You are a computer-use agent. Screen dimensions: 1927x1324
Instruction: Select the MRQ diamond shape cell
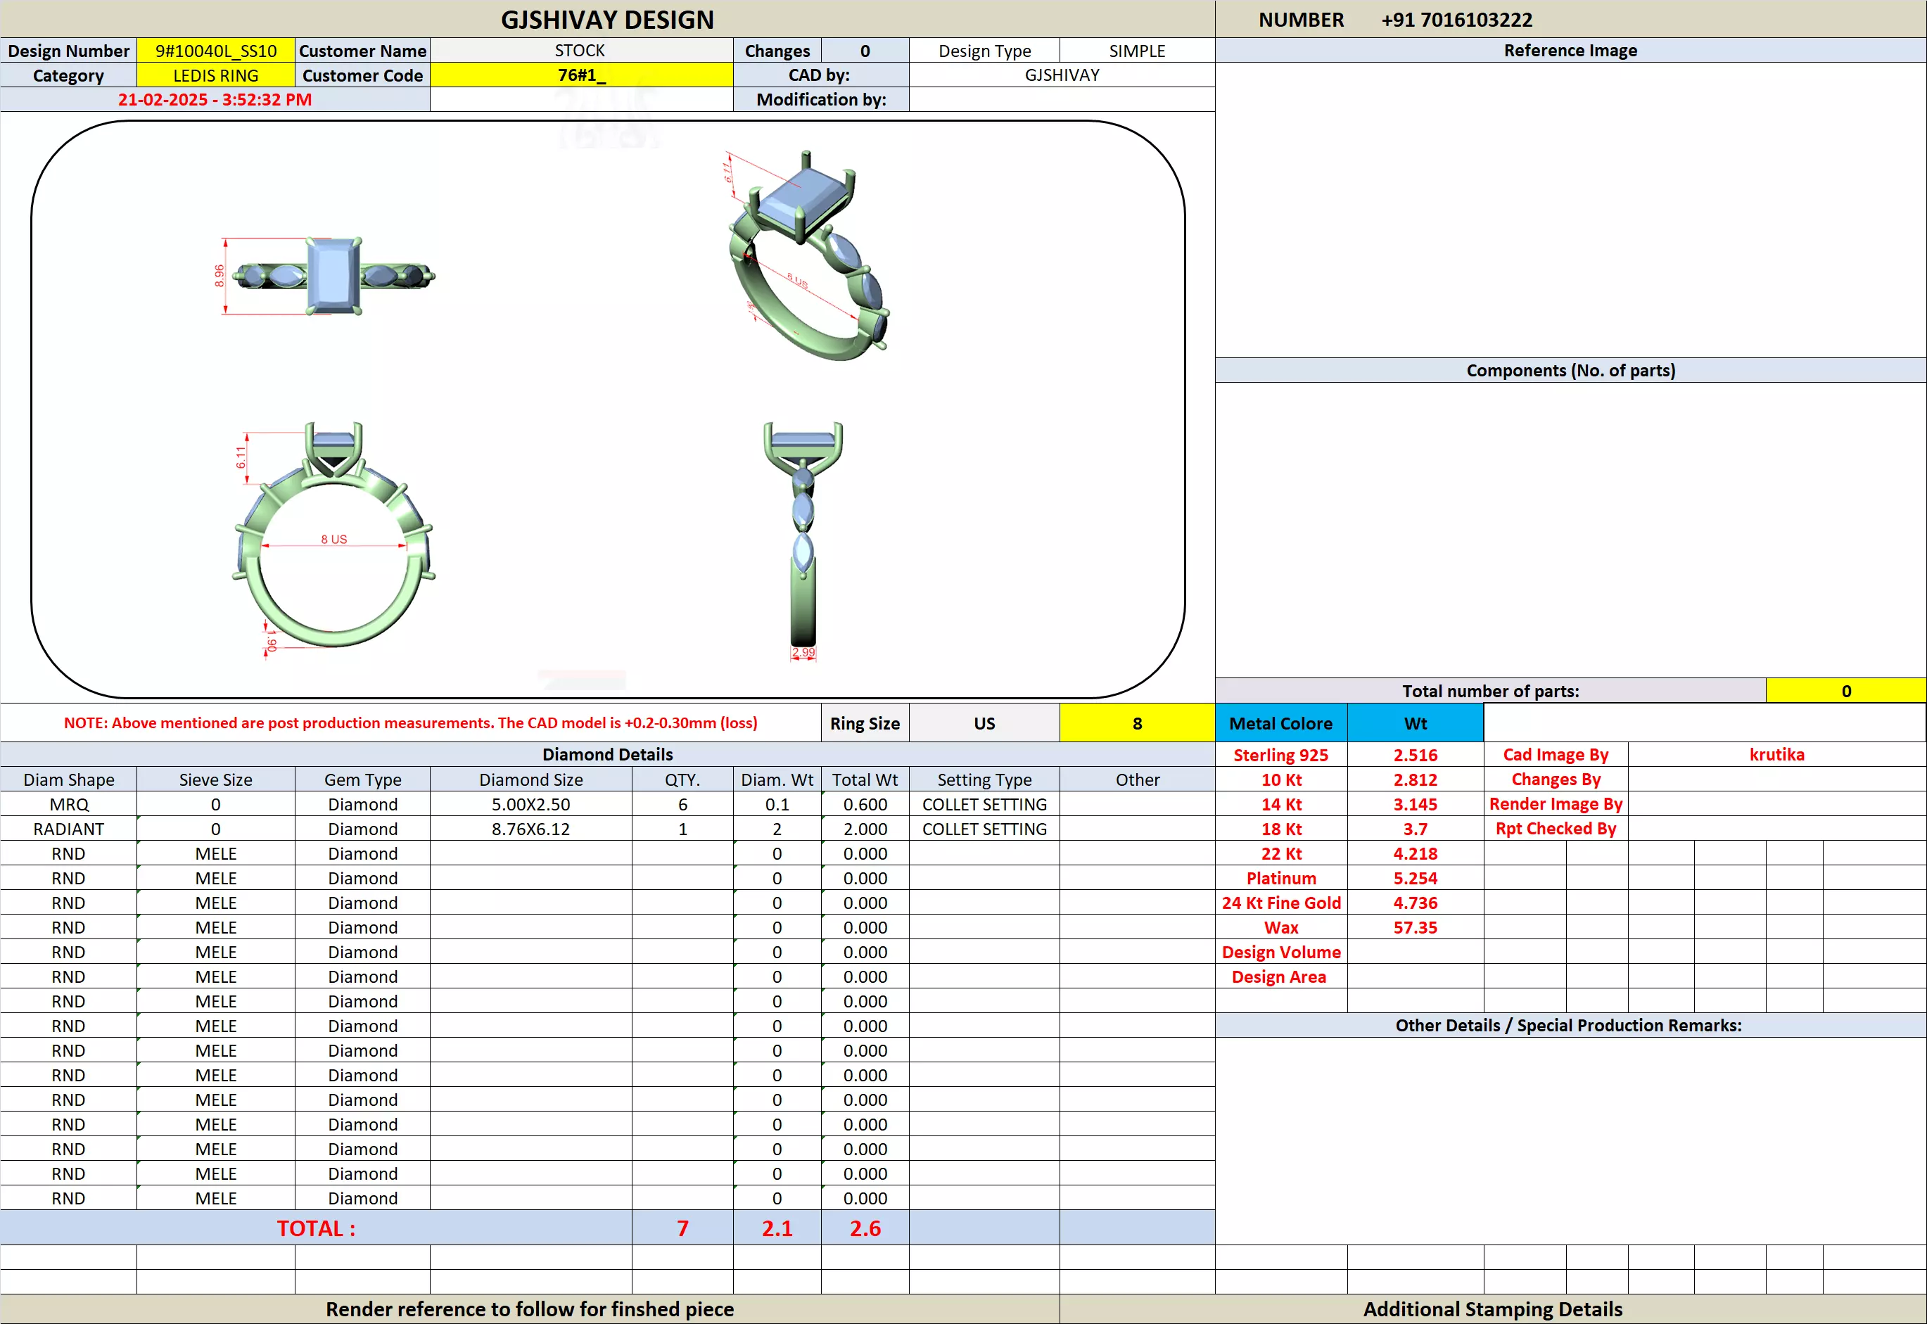click(69, 805)
